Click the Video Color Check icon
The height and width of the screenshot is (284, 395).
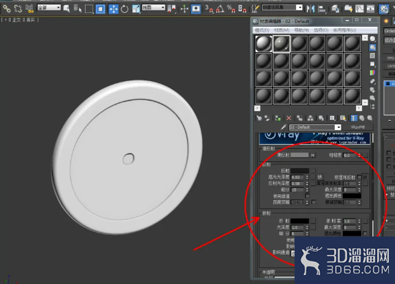pos(372,72)
